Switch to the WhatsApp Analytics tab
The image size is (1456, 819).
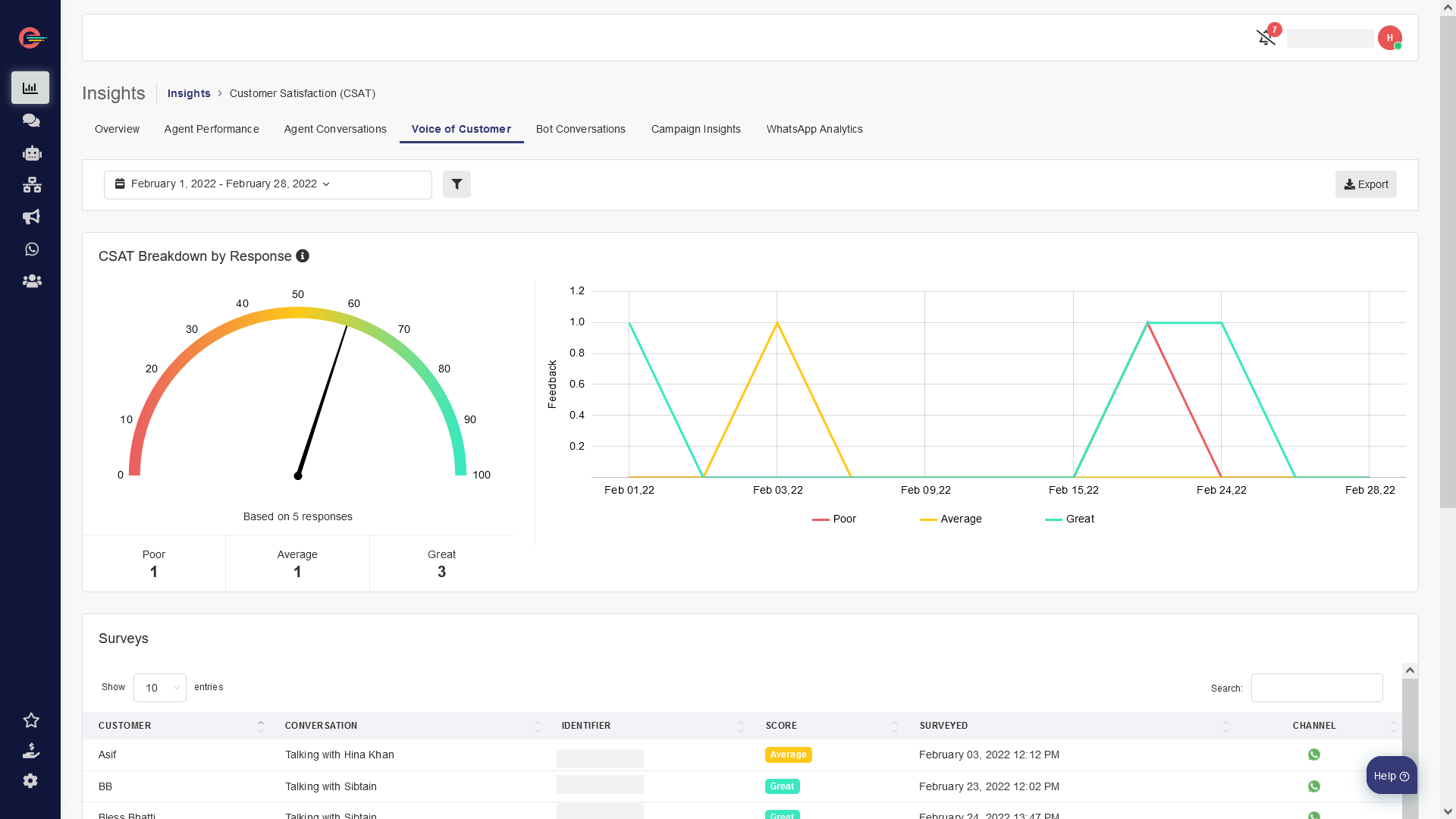[x=814, y=130]
